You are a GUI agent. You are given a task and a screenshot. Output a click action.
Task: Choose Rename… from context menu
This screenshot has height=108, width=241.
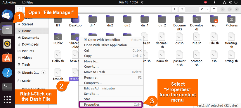click(x=111, y=78)
